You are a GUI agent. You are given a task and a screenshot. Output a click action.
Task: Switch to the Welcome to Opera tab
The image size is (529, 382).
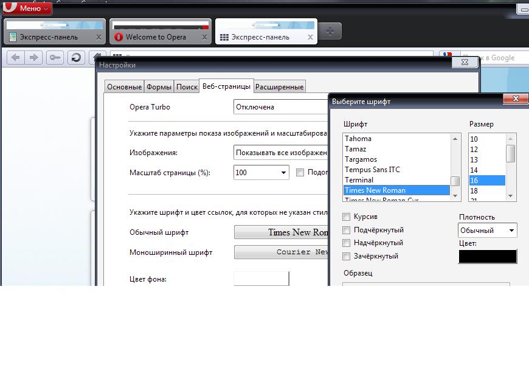pos(161,32)
